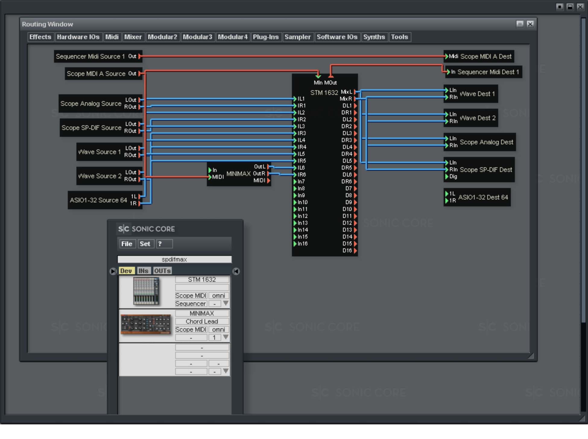Screen dimensions: 588x439
Task: Switch to the OUTs view
Action: click(163, 271)
